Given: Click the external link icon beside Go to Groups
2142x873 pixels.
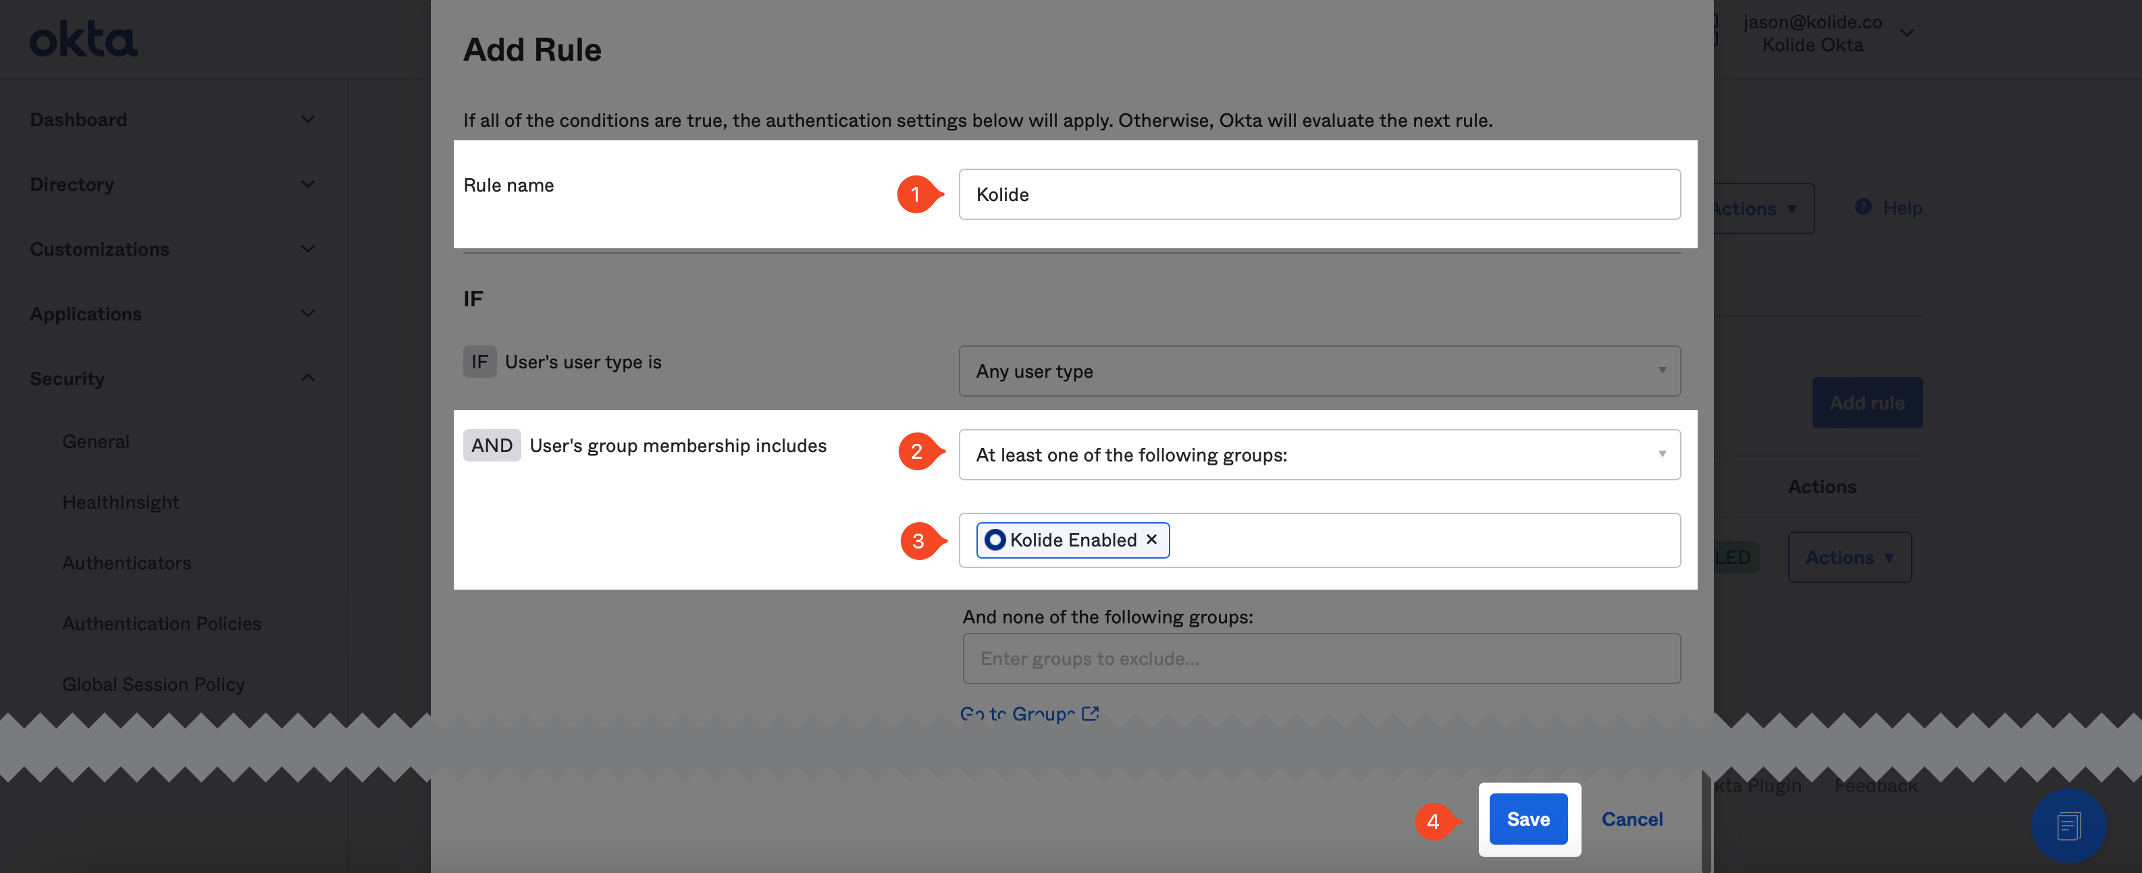Looking at the screenshot, I should pyautogui.click(x=1090, y=714).
